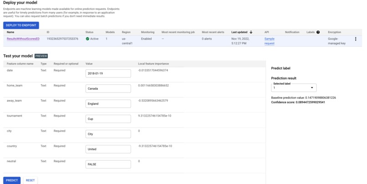Click the away_team importance value -0.5320895663462579
367x184 pixels.
(x=153, y=101)
